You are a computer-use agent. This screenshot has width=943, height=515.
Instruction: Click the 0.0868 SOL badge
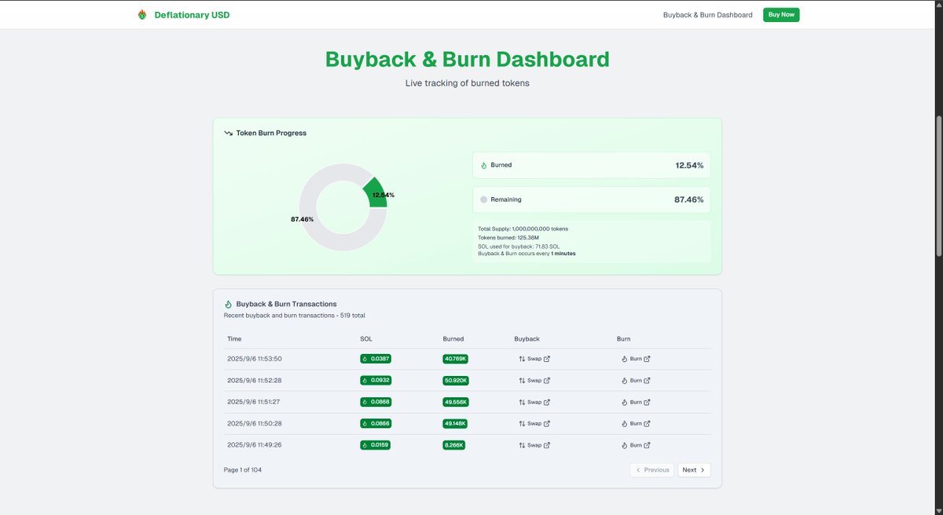tap(376, 402)
